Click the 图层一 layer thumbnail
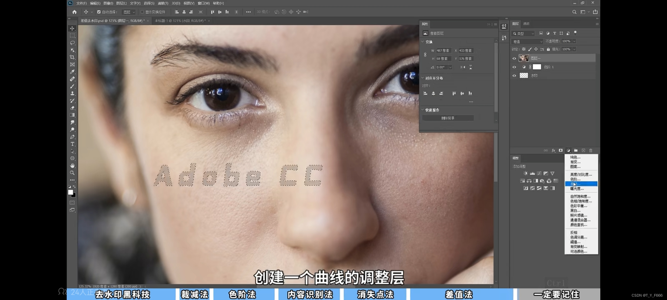 pos(524,58)
